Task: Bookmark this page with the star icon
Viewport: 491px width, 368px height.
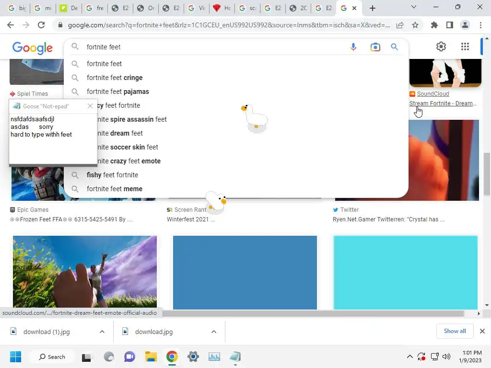Action: pyautogui.click(x=415, y=25)
